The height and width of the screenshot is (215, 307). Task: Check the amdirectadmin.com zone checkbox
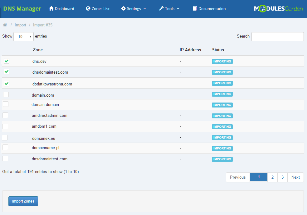(x=5, y=115)
